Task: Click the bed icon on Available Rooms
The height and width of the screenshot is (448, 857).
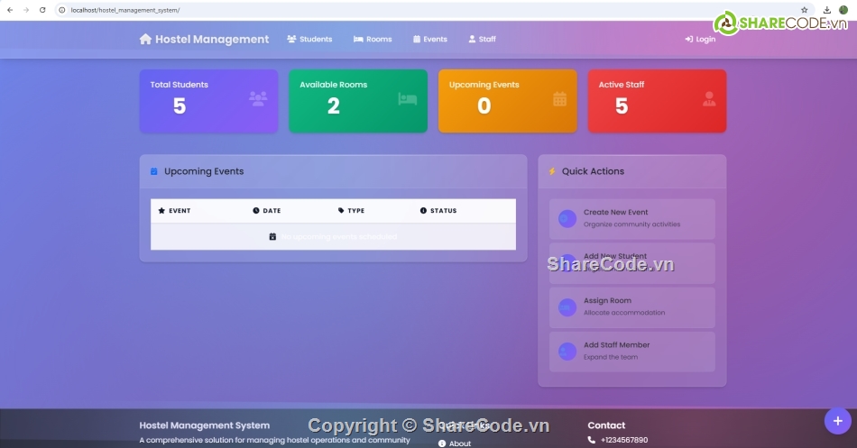Action: pos(408,99)
